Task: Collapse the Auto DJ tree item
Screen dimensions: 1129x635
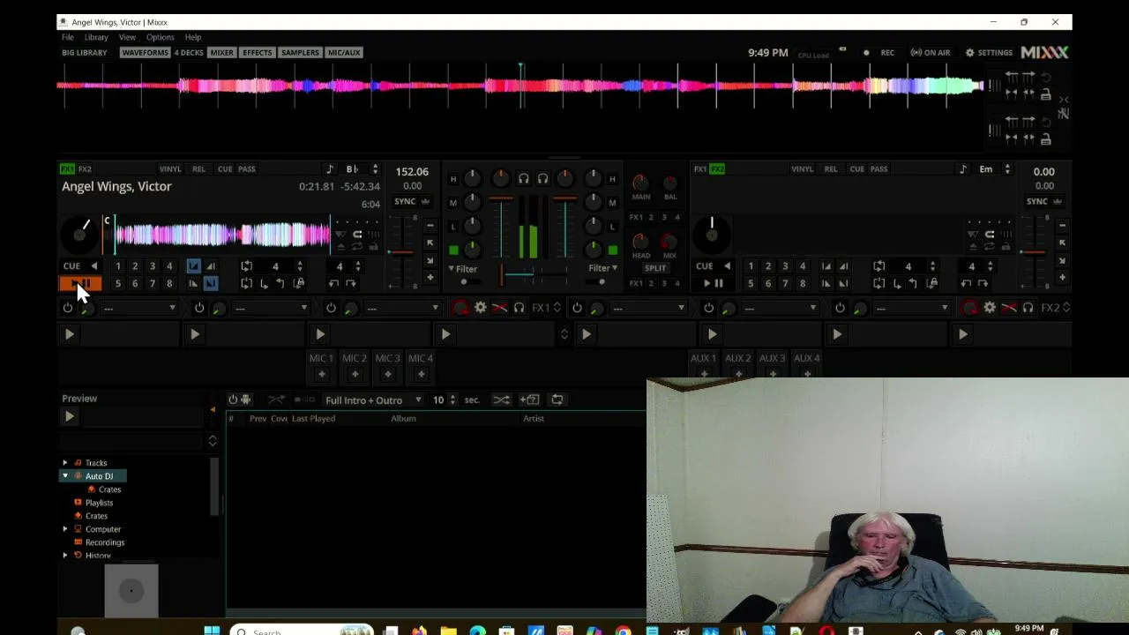Action: [x=64, y=476]
